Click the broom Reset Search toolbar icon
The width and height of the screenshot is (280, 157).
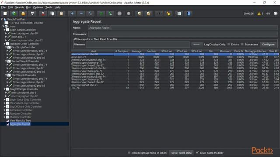(168, 14)
